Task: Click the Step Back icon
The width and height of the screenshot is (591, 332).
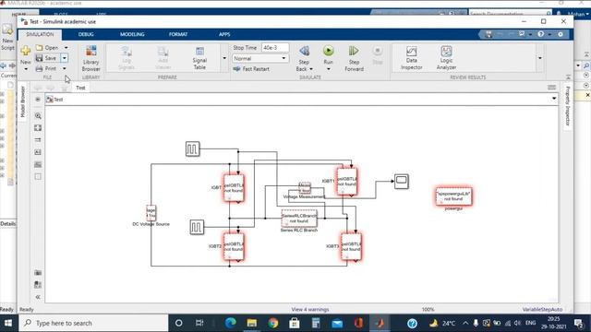Action: (304, 51)
